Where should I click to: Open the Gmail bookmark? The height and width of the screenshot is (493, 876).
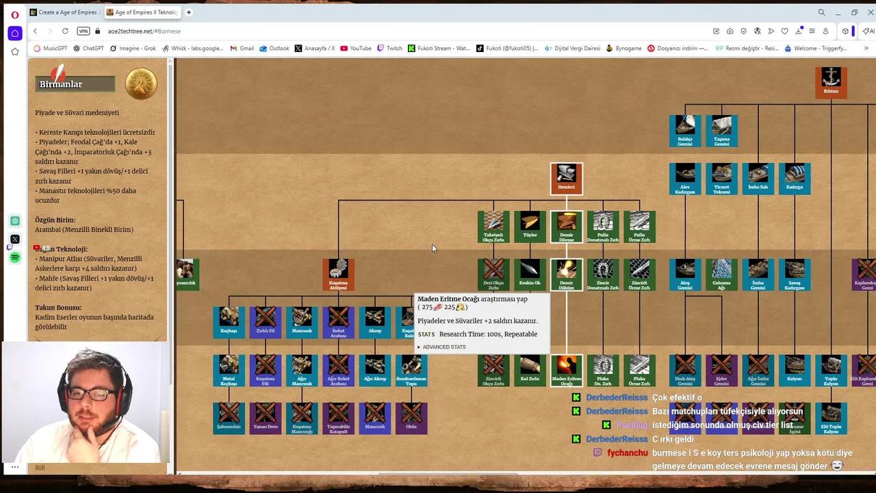(242, 49)
